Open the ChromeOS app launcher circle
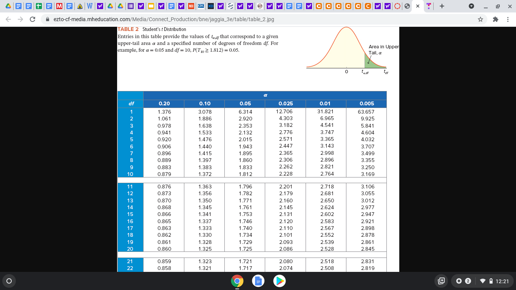This screenshot has height=290, width=516. (8, 281)
